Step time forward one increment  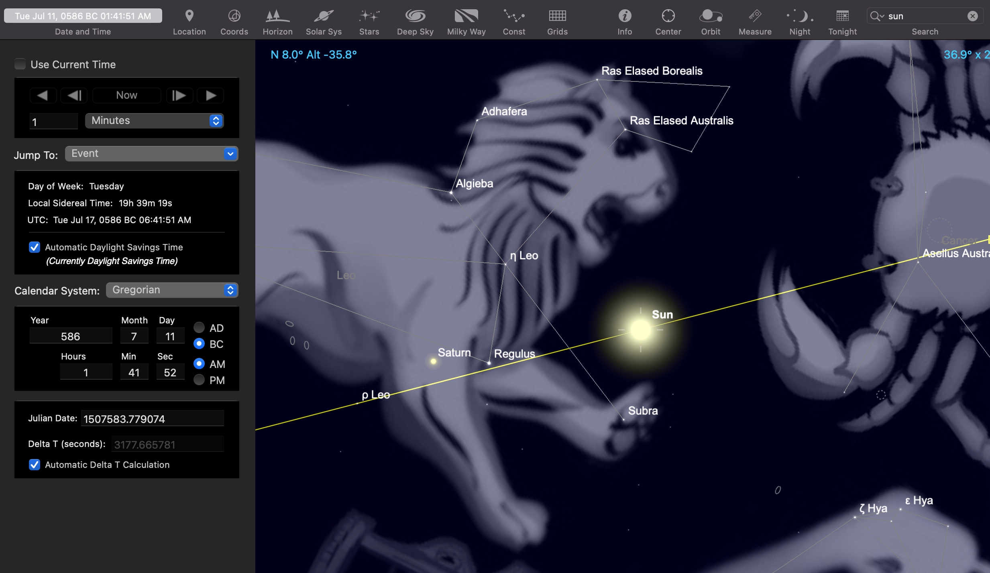point(179,95)
